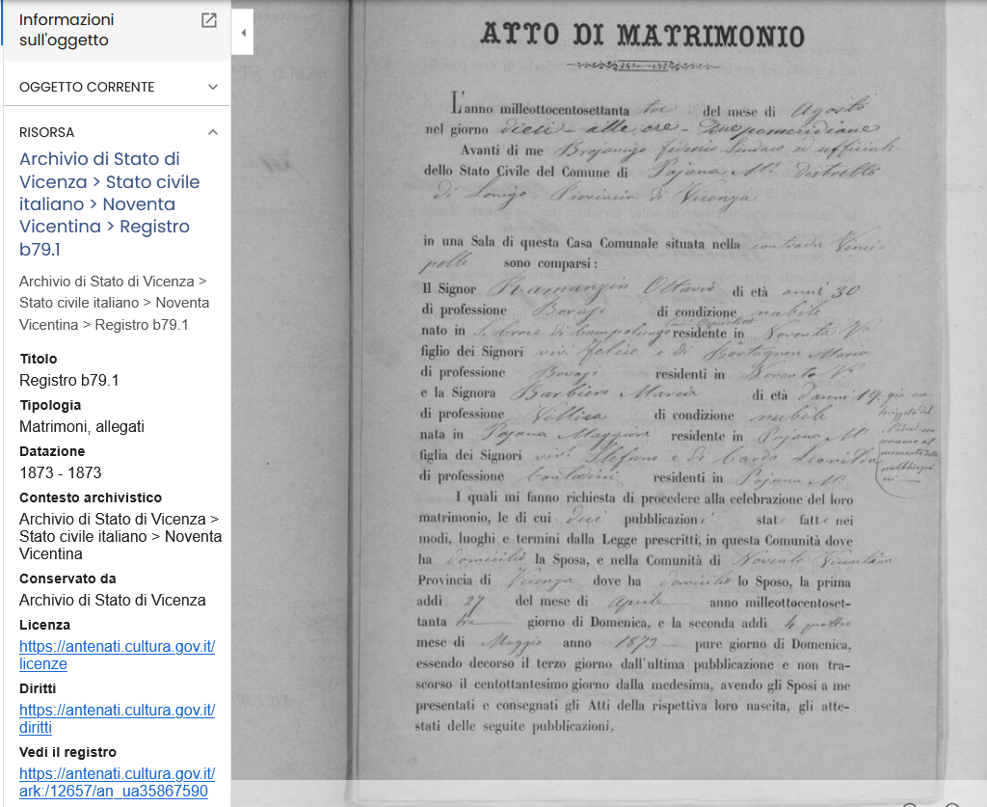Select the Titolo value Registro b79.1
The image size is (987, 807).
pyautogui.click(x=69, y=380)
